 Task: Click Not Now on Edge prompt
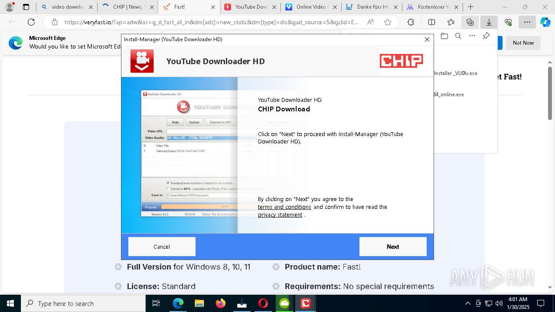click(x=523, y=43)
